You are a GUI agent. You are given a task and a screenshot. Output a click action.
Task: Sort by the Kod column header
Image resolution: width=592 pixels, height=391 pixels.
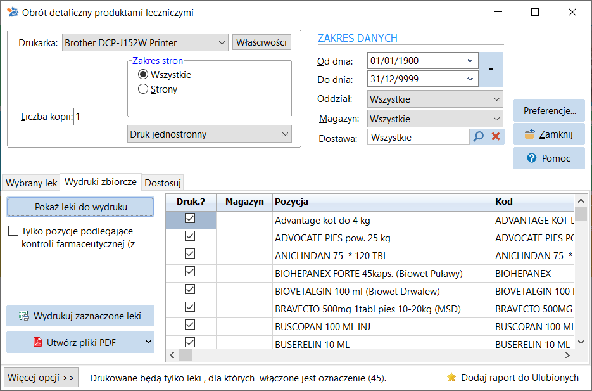[534, 202]
